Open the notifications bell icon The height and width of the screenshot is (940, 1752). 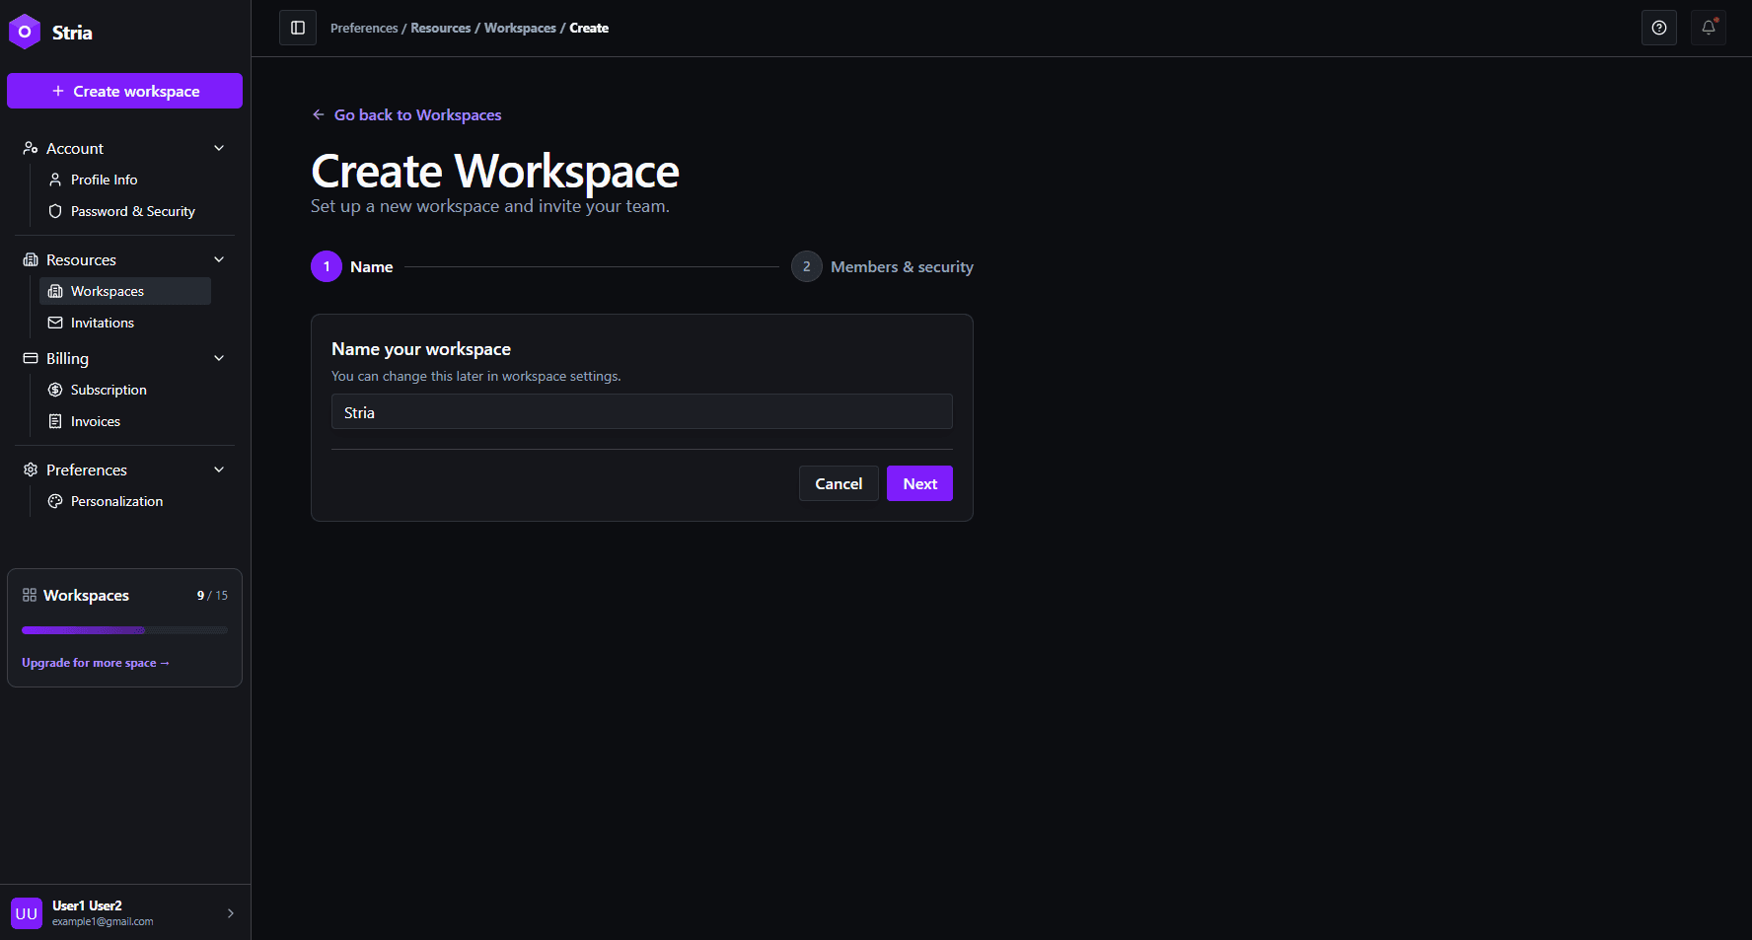tap(1709, 28)
